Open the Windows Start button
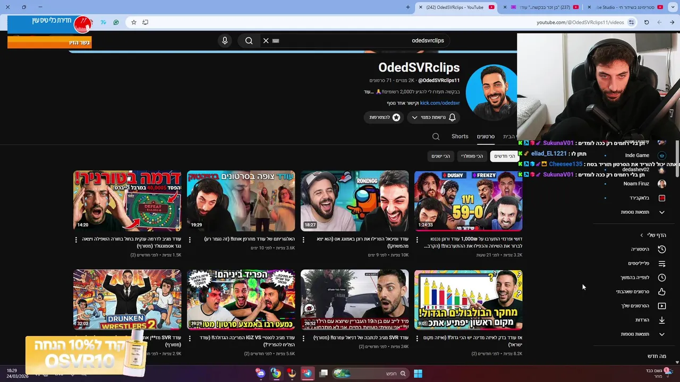This screenshot has width=680, height=382. (418, 374)
